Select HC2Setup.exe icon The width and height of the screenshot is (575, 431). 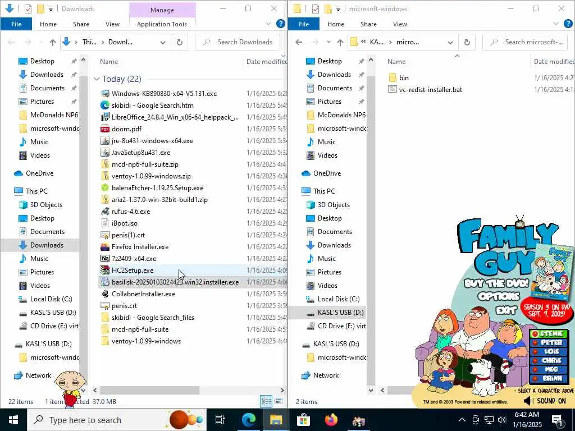(x=105, y=270)
